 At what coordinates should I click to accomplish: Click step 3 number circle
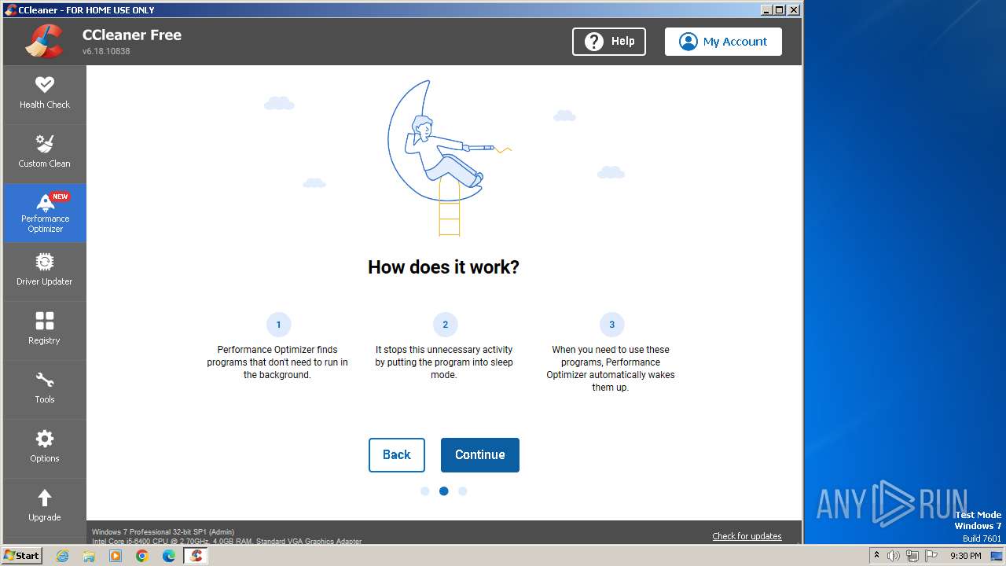pos(611,325)
